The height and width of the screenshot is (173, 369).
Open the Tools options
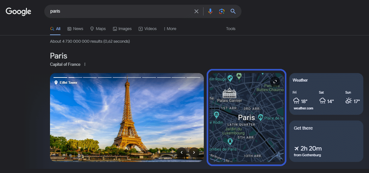(x=231, y=29)
